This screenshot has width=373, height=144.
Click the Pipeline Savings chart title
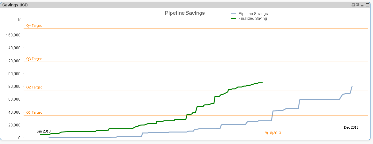point(185,13)
